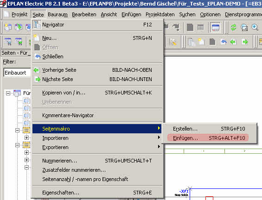Select Seitenanzahl / -namen pro Eigenschaft
Image resolution: width=262 pixels, height=200 pixels.
pos(97,179)
